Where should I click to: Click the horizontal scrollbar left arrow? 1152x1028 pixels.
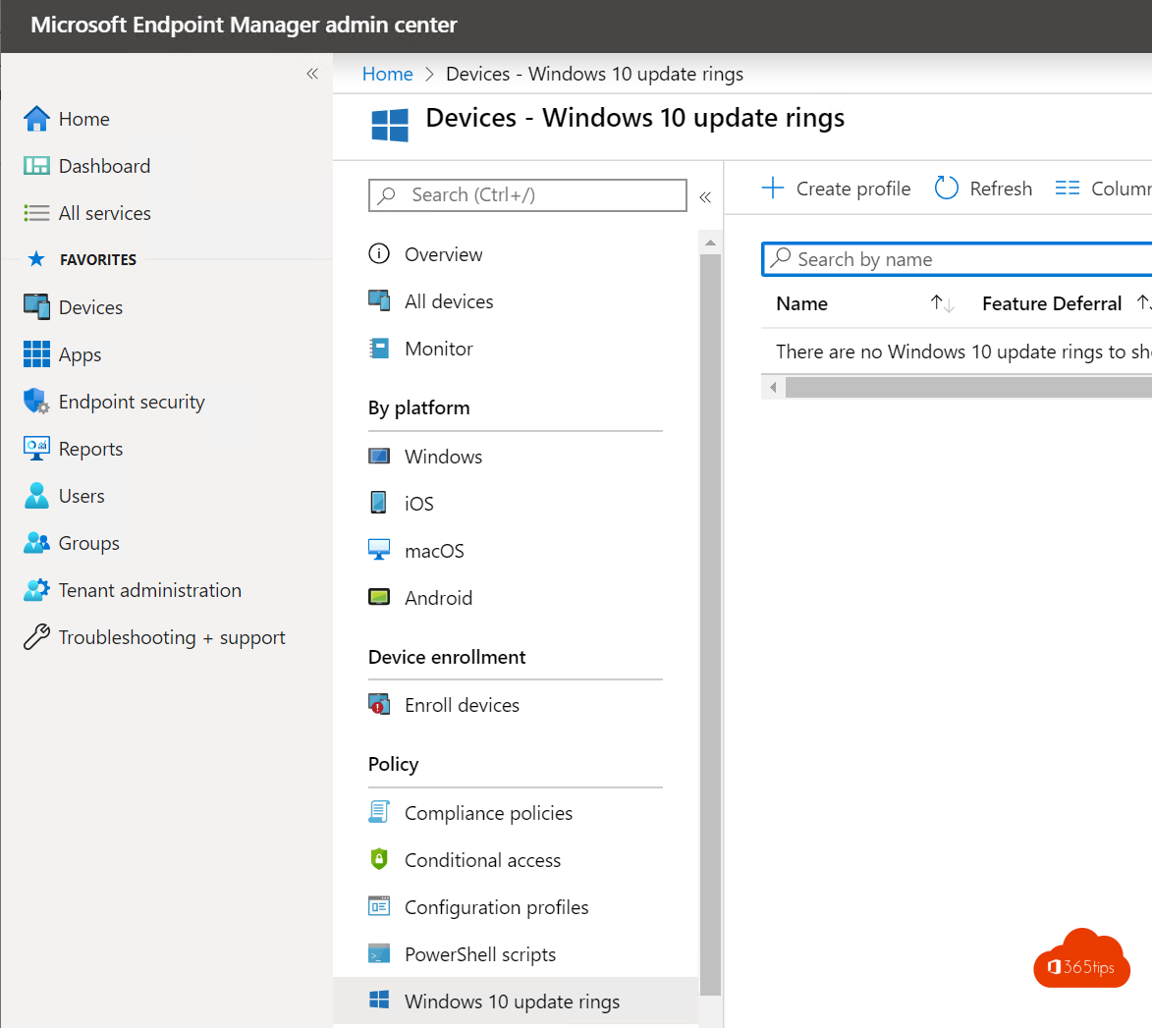click(x=773, y=387)
